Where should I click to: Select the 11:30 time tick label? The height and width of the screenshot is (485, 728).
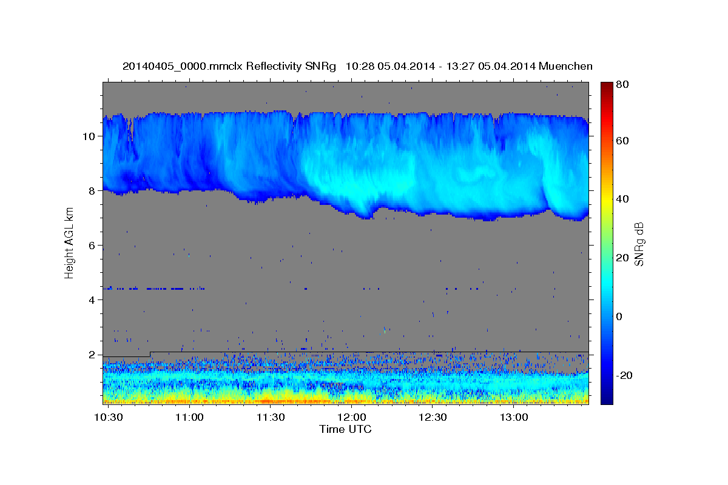271,418
